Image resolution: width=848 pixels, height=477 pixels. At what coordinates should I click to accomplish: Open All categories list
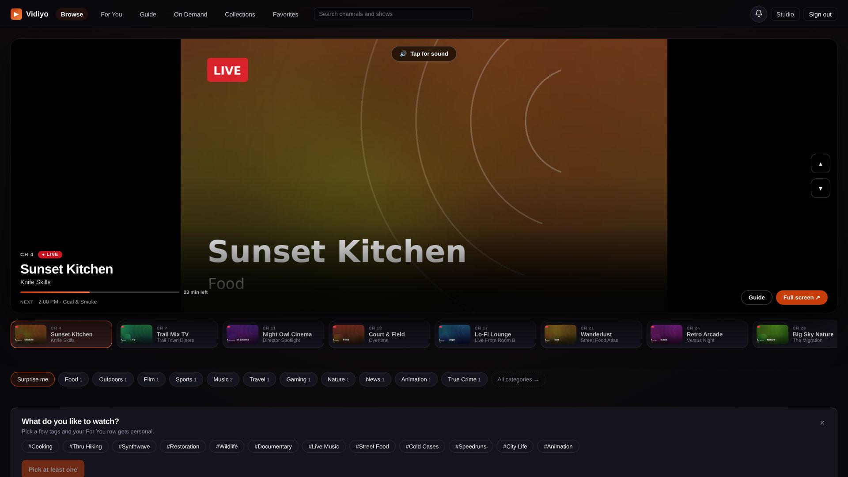518,379
